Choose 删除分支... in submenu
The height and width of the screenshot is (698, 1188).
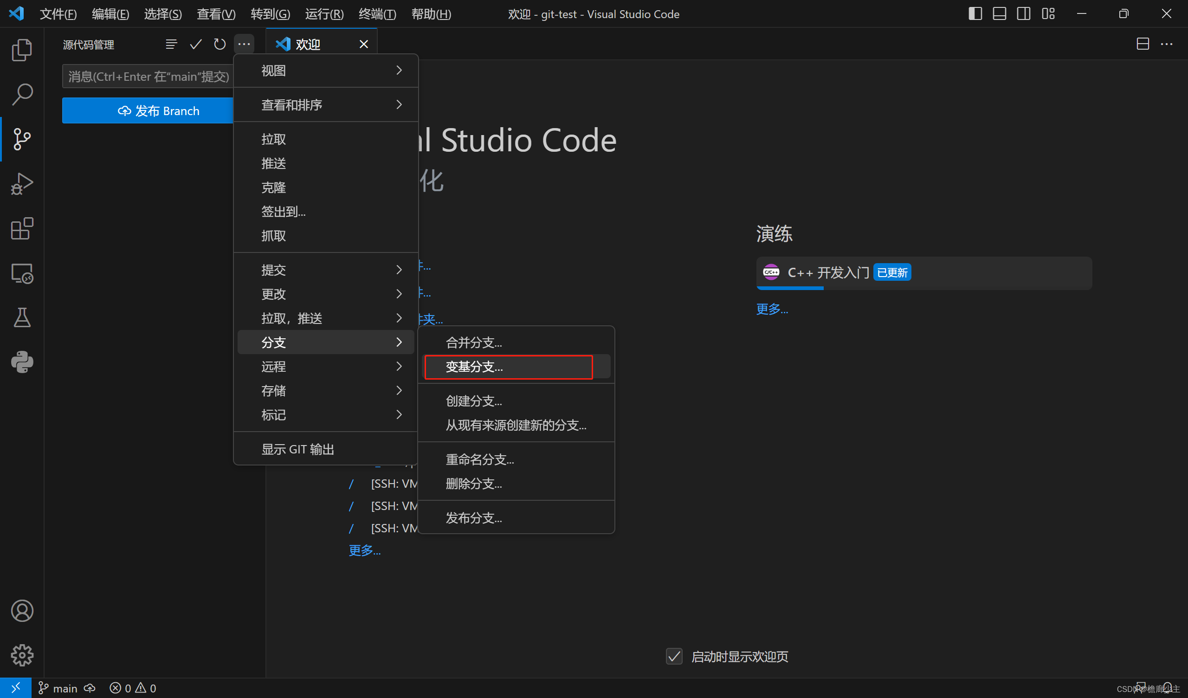coord(516,484)
